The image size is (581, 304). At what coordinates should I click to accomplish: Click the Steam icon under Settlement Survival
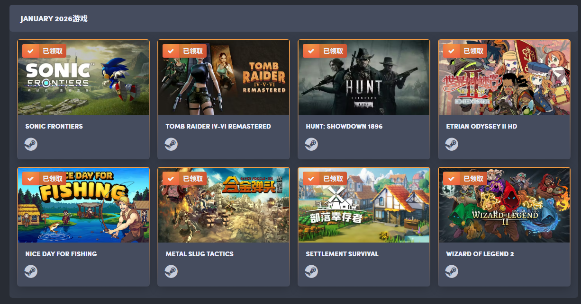click(311, 271)
